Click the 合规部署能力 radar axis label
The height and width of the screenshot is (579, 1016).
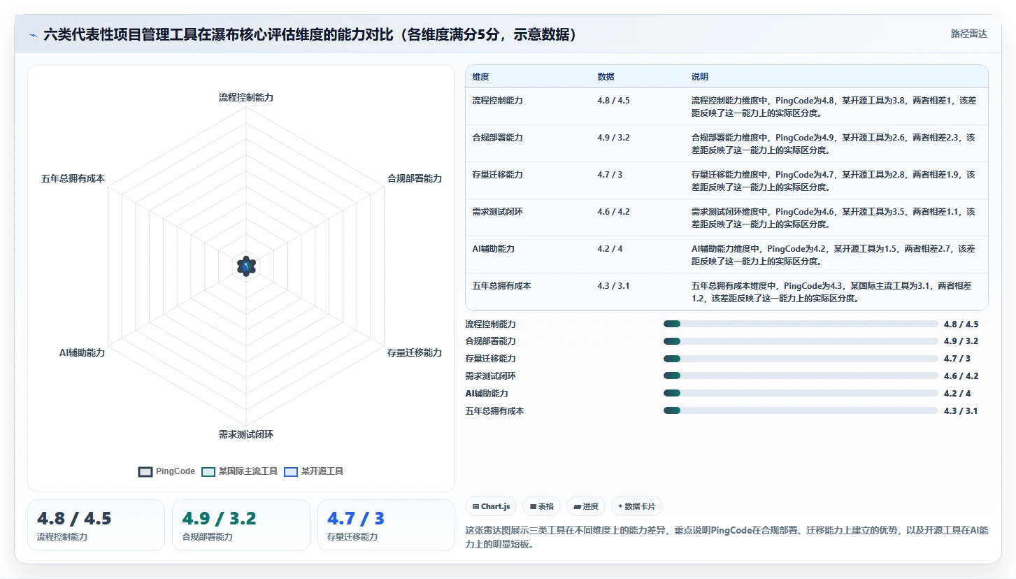click(415, 178)
